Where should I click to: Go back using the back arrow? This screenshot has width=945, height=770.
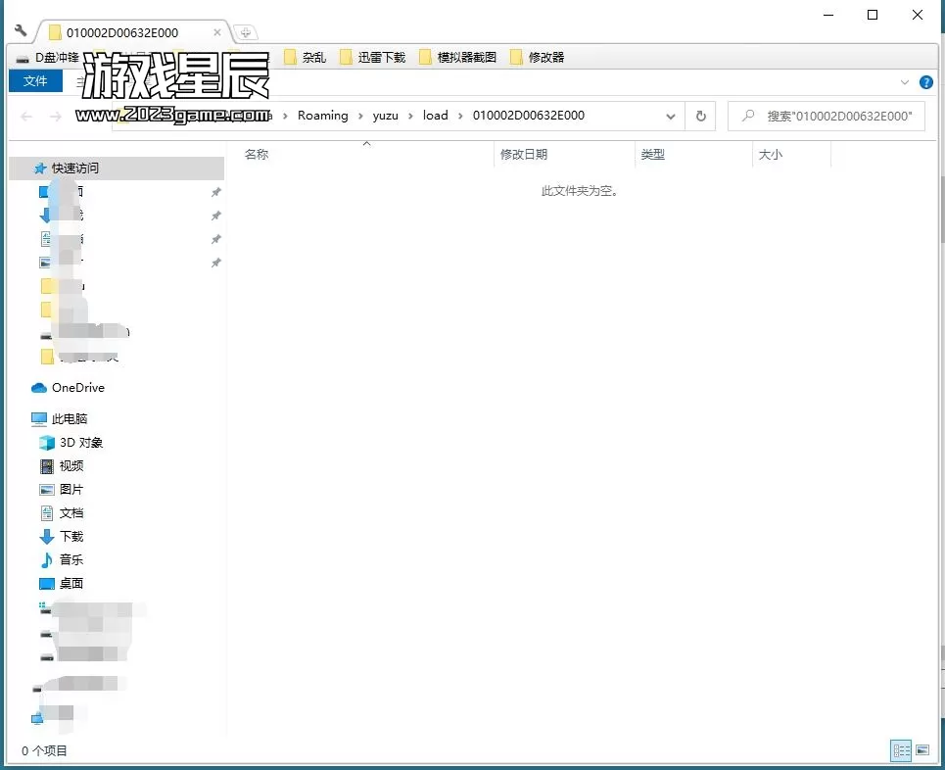tap(26, 116)
